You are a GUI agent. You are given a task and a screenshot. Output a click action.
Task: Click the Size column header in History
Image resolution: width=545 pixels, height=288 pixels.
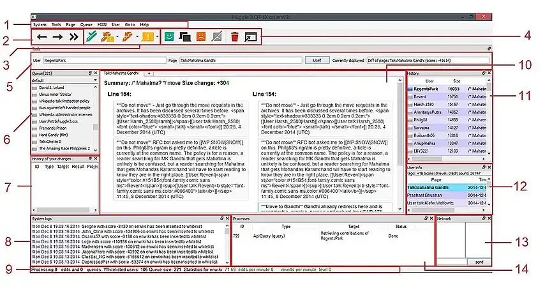pyautogui.click(x=456, y=80)
